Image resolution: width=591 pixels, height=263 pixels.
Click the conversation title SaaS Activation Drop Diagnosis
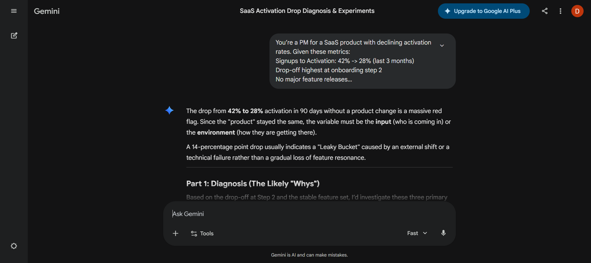[x=307, y=11]
